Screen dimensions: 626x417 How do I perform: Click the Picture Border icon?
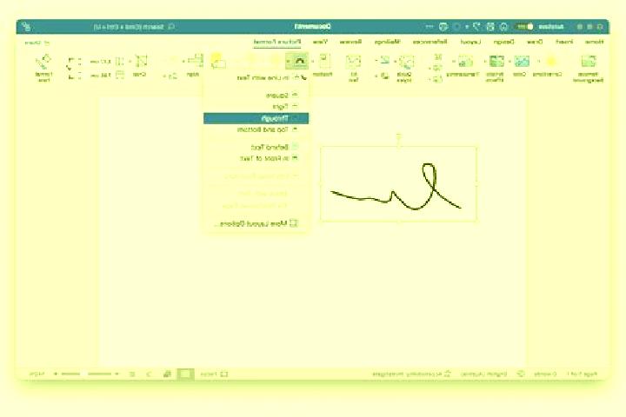384,60
